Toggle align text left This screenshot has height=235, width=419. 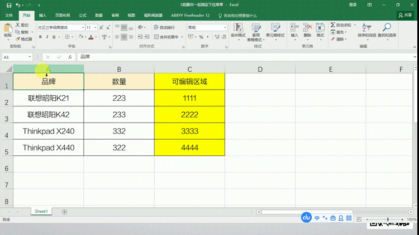pos(117,37)
